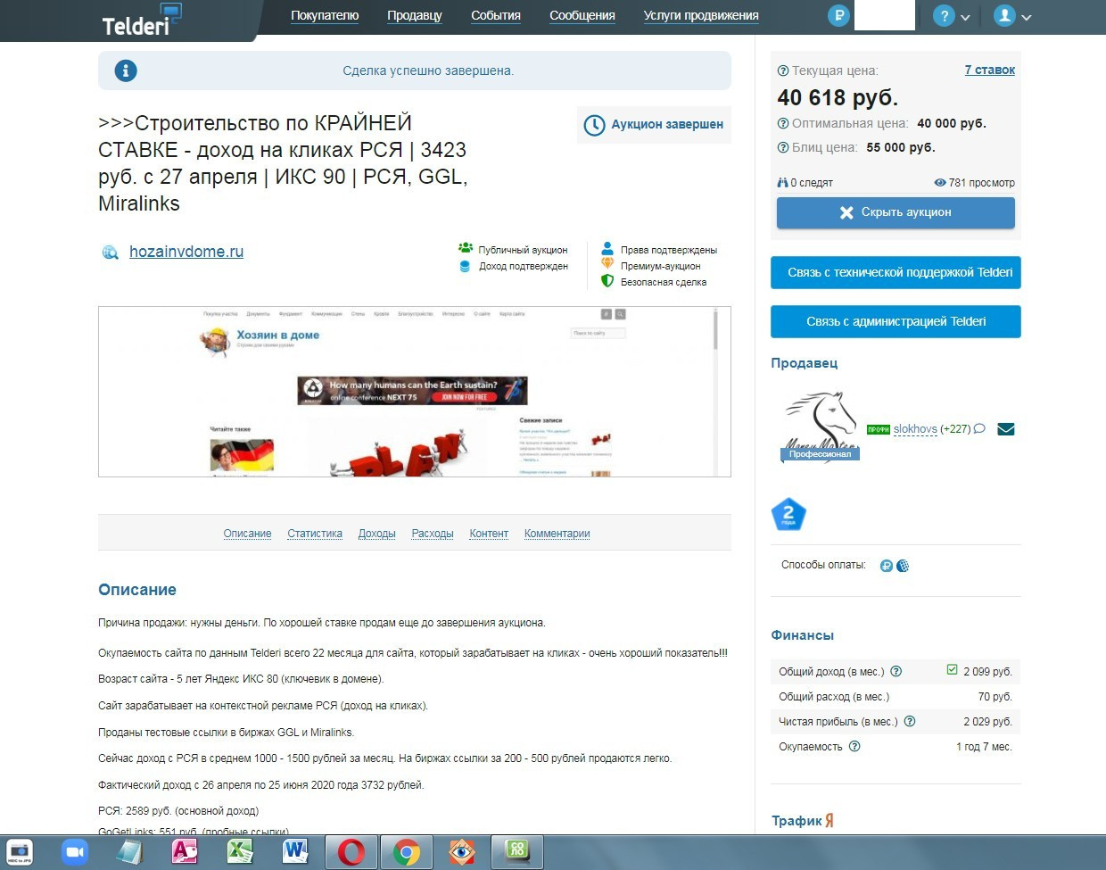This screenshot has height=870, width=1106.
Task: Click the Безопасная сделка shield icon
Action: click(607, 280)
